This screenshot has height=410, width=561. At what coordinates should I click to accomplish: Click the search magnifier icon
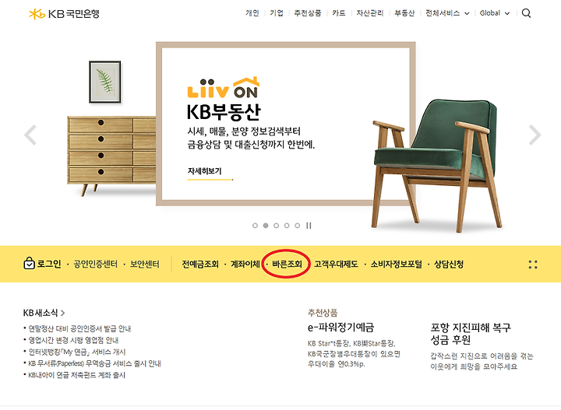(x=526, y=13)
